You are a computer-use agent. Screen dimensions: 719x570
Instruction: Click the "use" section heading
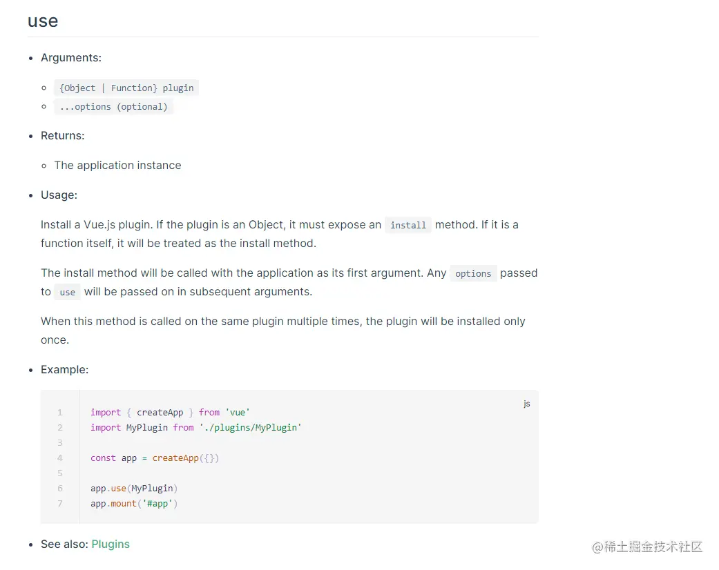[x=43, y=21]
